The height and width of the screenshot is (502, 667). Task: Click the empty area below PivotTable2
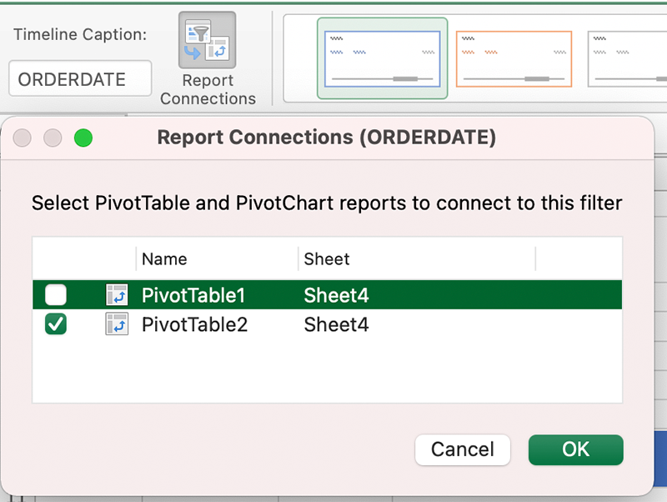pos(327,371)
